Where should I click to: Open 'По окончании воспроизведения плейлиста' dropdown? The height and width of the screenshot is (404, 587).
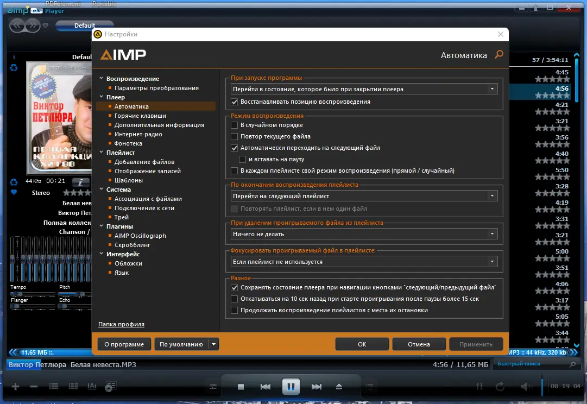(x=364, y=196)
